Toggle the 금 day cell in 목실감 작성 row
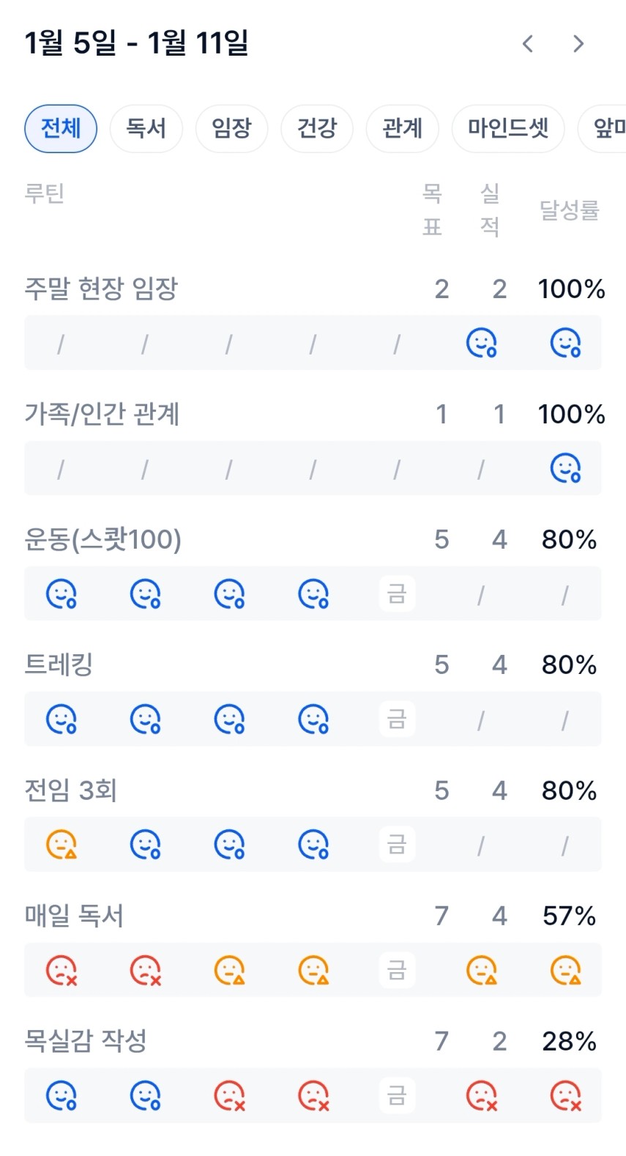Viewport: 626px width, 1156px height. 397,1097
